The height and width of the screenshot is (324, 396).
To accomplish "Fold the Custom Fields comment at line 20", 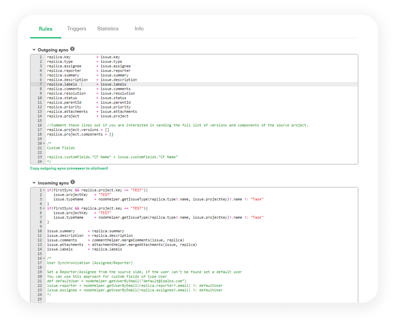I will coord(44,143).
